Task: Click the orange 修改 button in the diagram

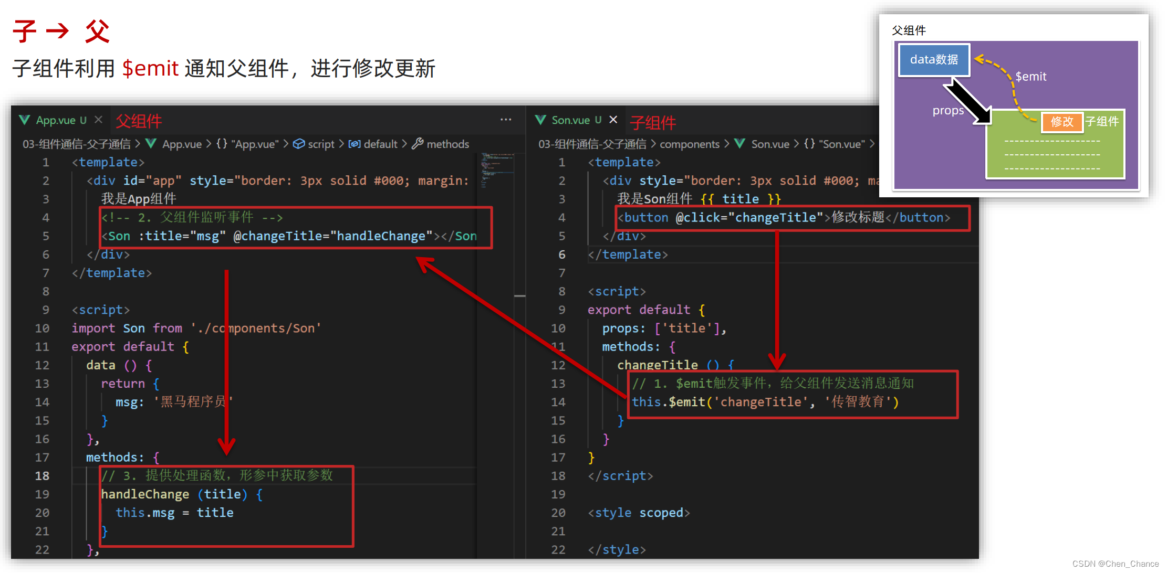Action: click(x=1062, y=122)
